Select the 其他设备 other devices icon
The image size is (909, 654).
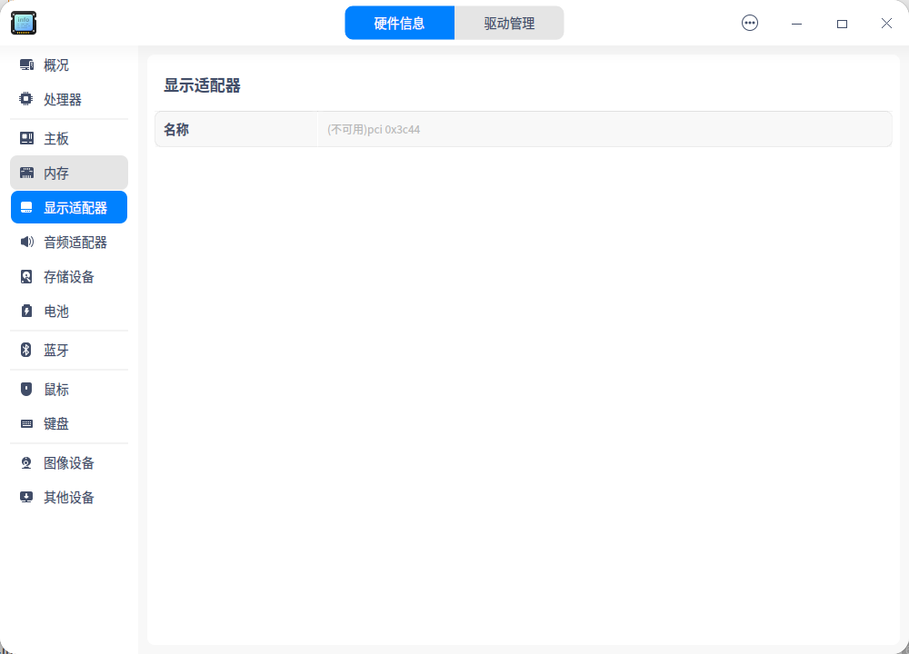25,497
